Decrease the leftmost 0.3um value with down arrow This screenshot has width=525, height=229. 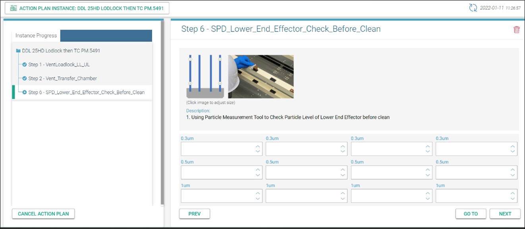(258, 151)
